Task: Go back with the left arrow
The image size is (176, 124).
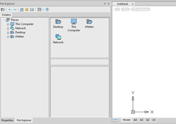Action: pyautogui.click(x=10, y=10)
